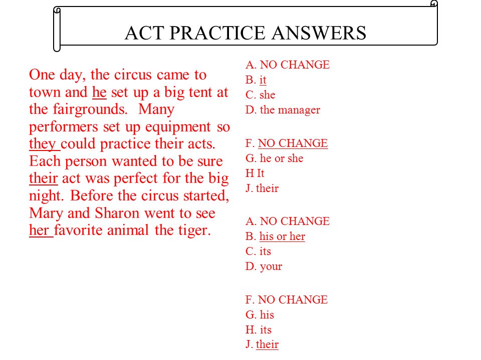The width and height of the screenshot is (481, 360).
Task: Choose option 'C. its' in third group
Action: pos(258,251)
